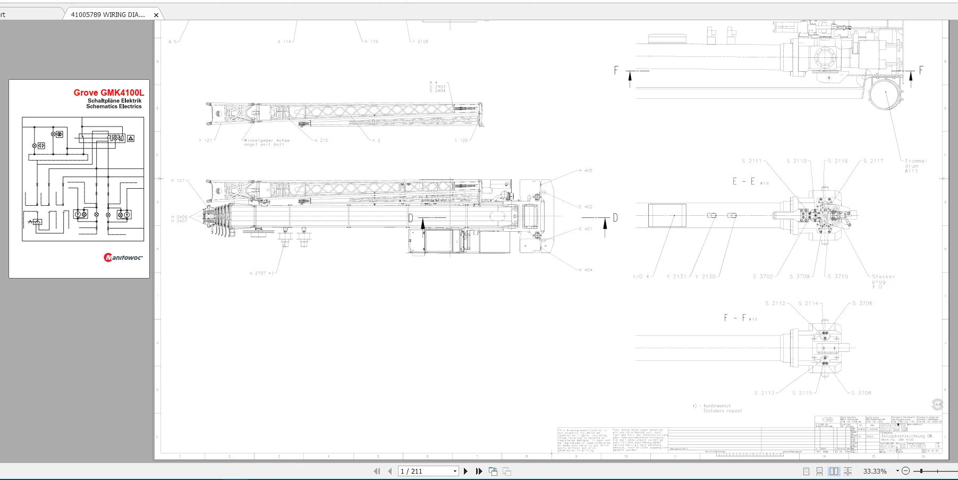Open the page number dropdown
The width and height of the screenshot is (958, 480).
coord(455,471)
